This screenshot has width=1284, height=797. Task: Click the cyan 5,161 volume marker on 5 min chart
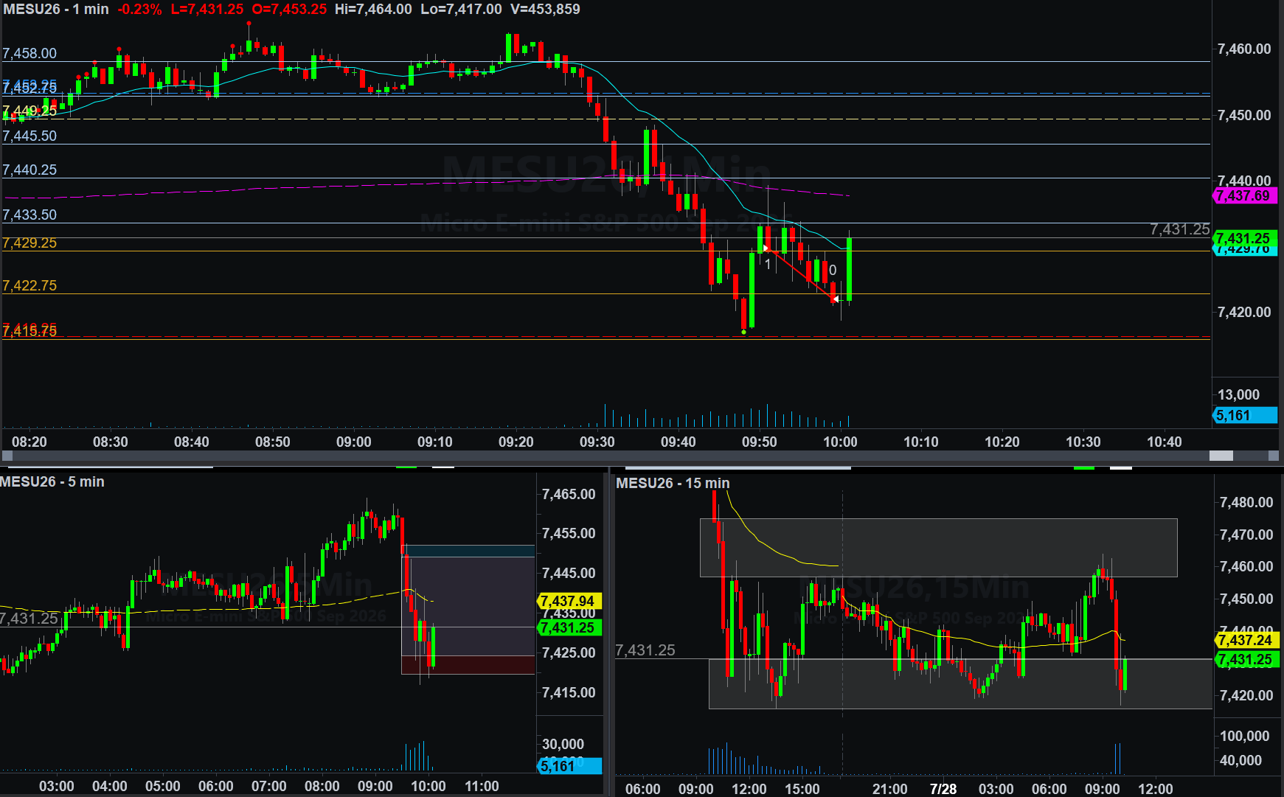(569, 766)
